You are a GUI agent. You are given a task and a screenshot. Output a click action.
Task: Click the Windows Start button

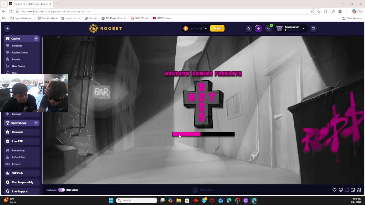(x=111, y=200)
